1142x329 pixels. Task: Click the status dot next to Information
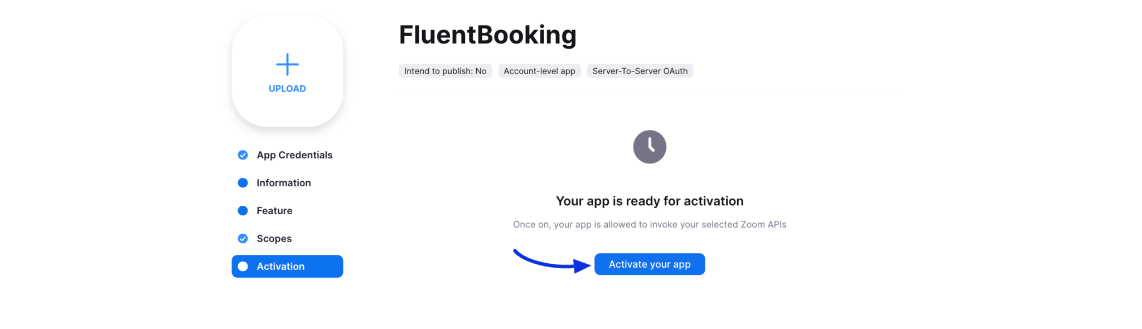(243, 182)
